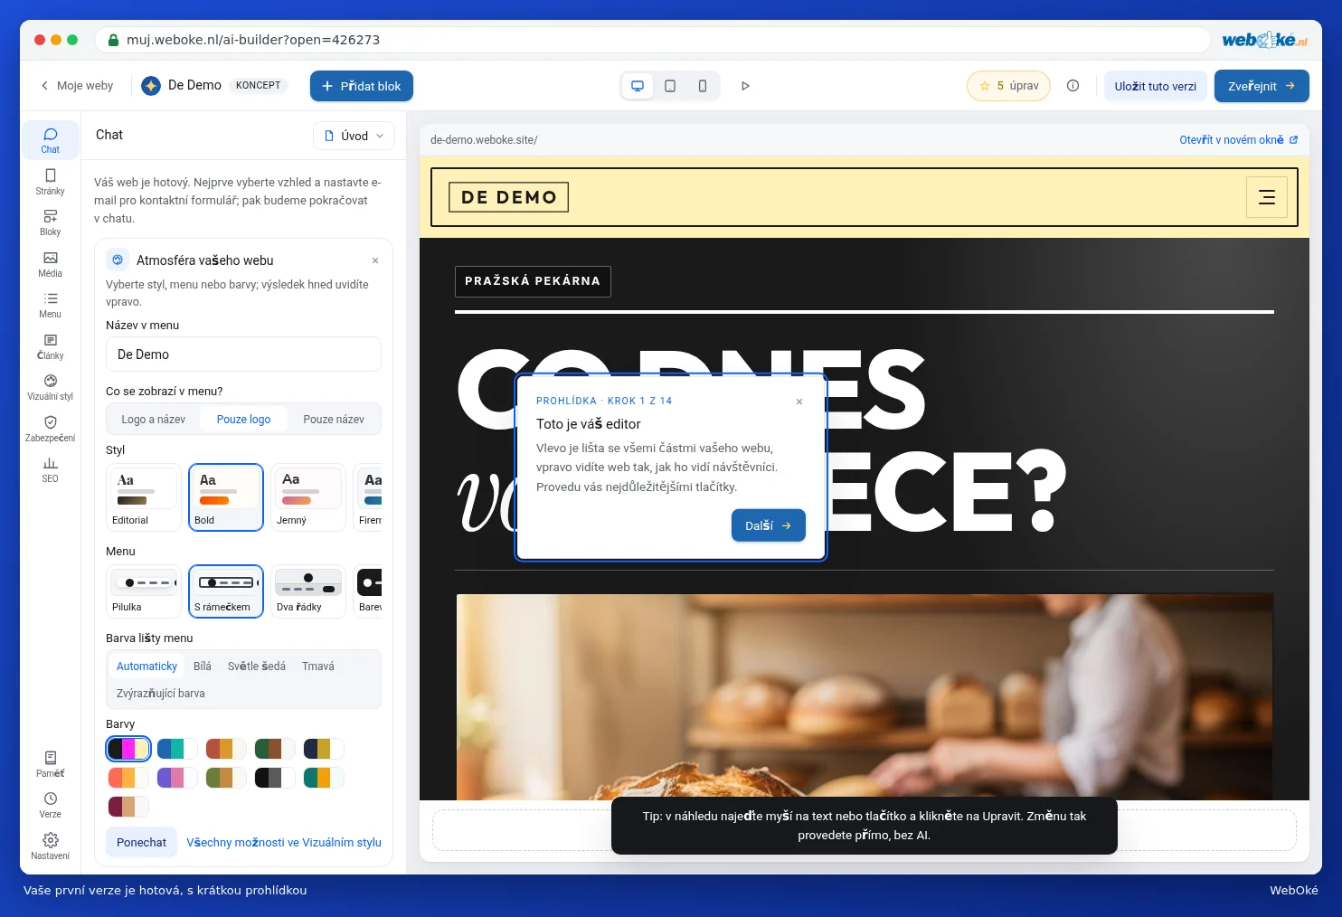Open Všechny možnosti ve Vizuálním stylu

284,843
